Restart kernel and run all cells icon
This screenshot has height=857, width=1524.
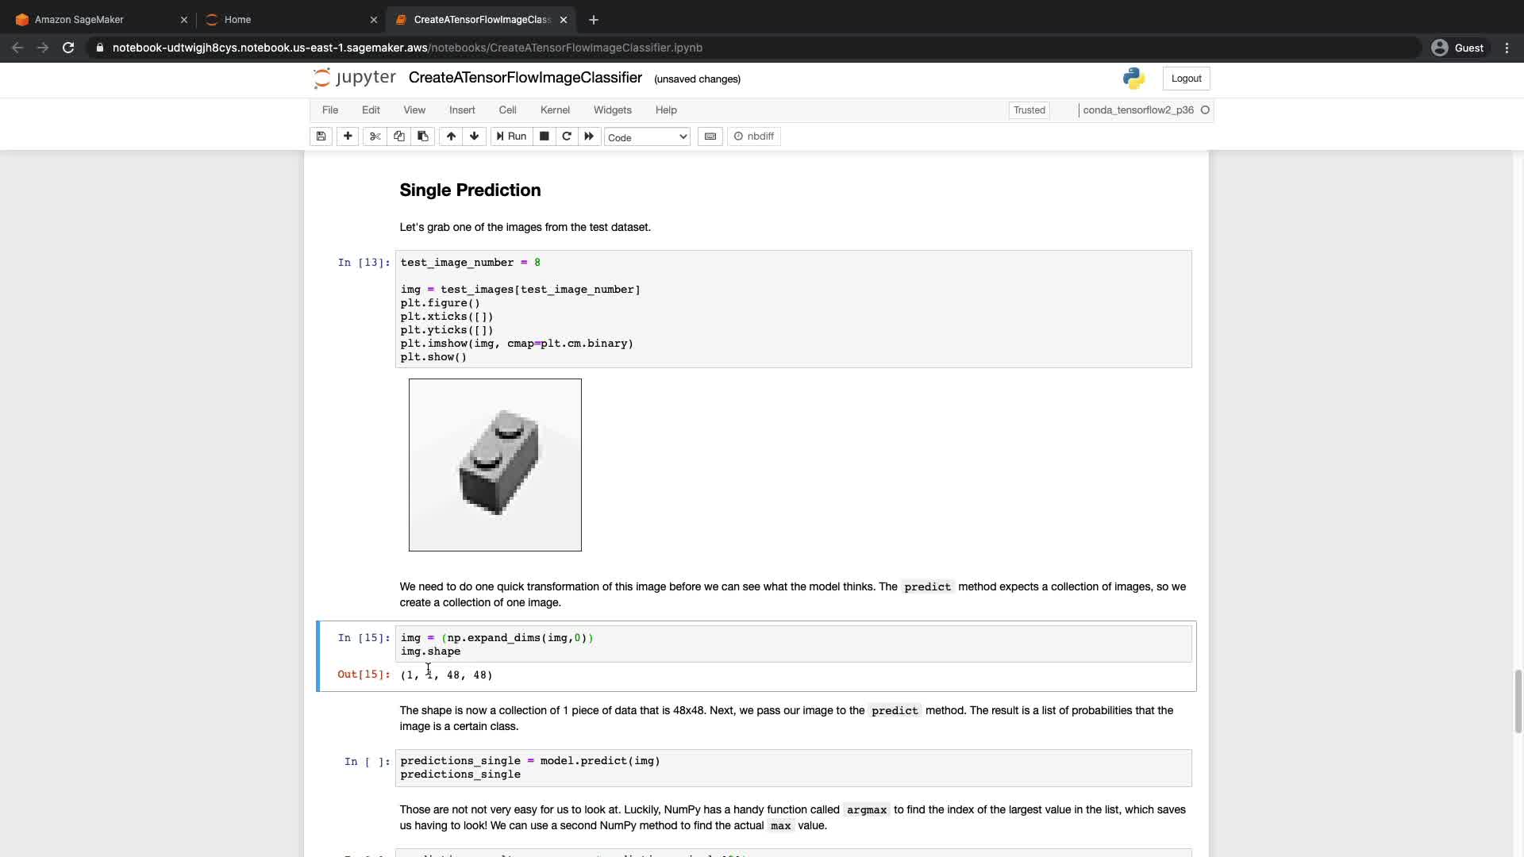pyautogui.click(x=589, y=136)
